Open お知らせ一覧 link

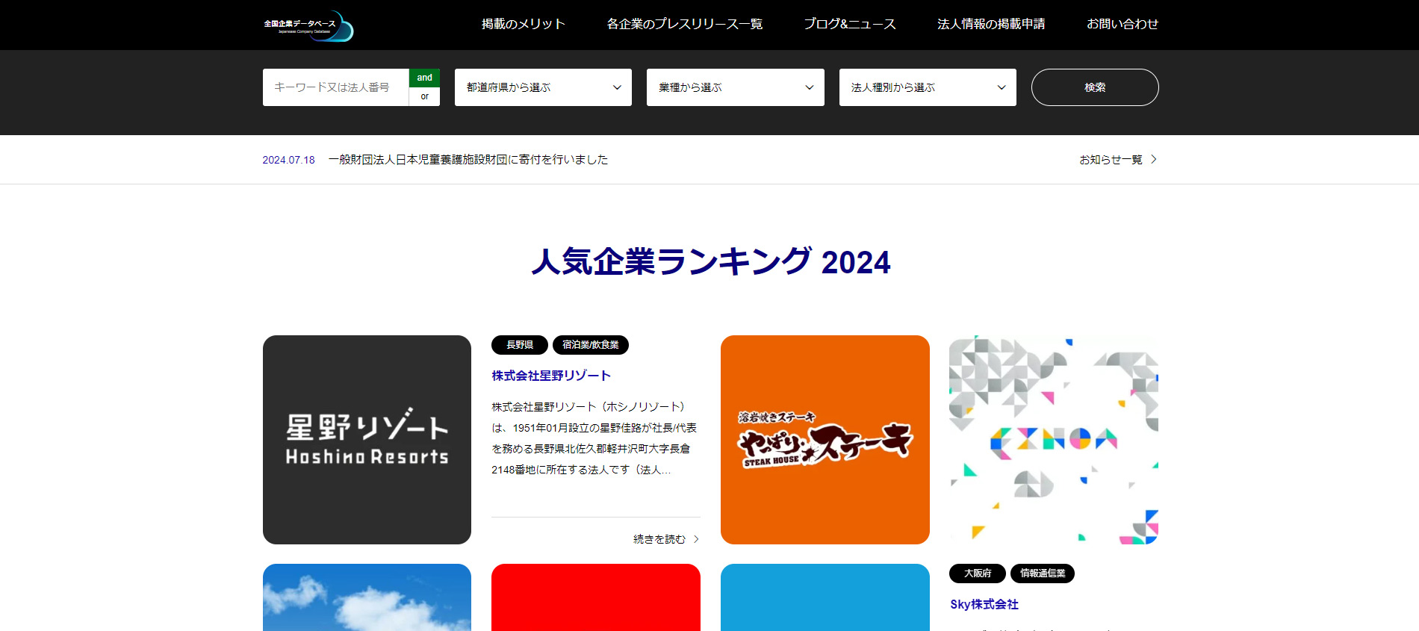pyautogui.click(x=1111, y=160)
